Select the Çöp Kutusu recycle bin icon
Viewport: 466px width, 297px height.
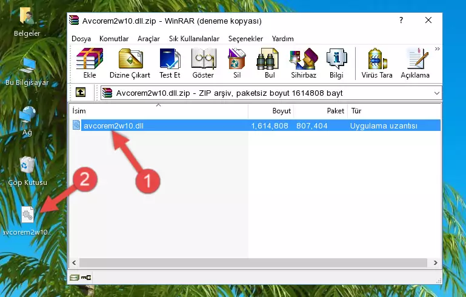(x=27, y=171)
